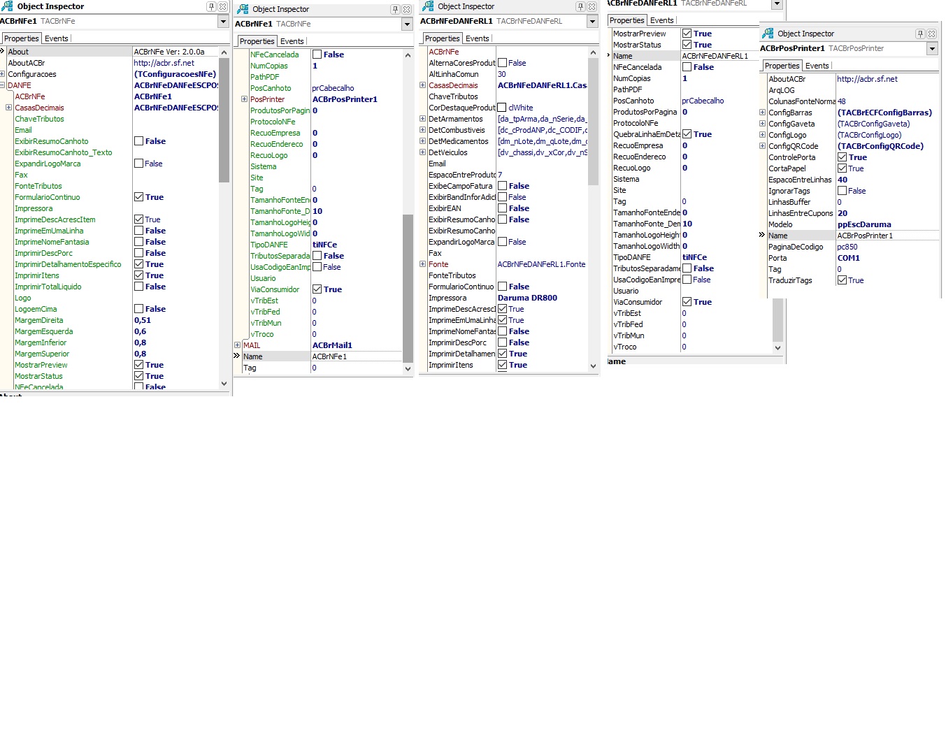Image resolution: width=946 pixels, height=729 pixels.
Task: Expand the Configuracoes property node
Action: [x=3, y=74]
